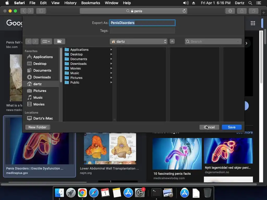Screen dimensions: 267x200
Task: Open Nytt legemiddel ved skjev result
Action: [228, 156]
